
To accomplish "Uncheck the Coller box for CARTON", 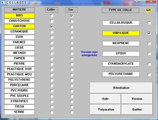I will coord(52,26).
